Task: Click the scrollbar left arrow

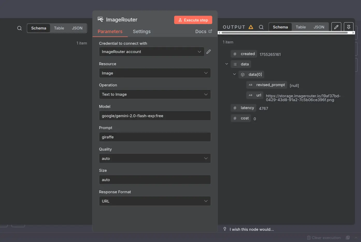Action: [219, 33]
